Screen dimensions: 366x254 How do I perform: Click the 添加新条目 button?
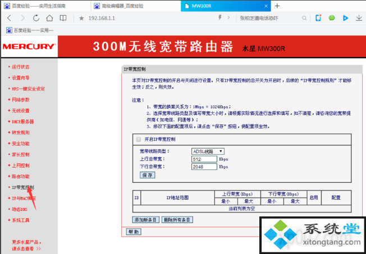point(146,220)
